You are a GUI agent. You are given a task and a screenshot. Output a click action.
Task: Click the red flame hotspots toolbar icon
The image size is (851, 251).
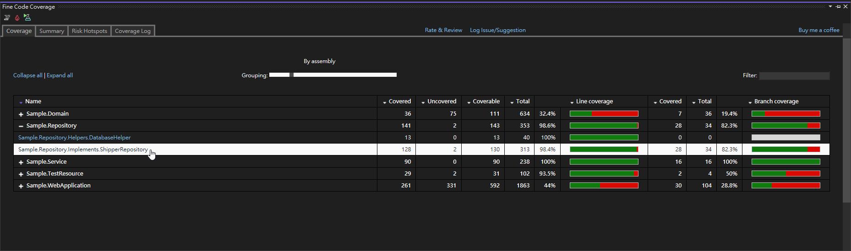point(17,18)
